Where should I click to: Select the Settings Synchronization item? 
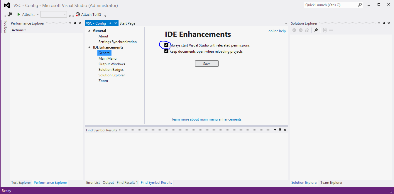tap(118, 42)
